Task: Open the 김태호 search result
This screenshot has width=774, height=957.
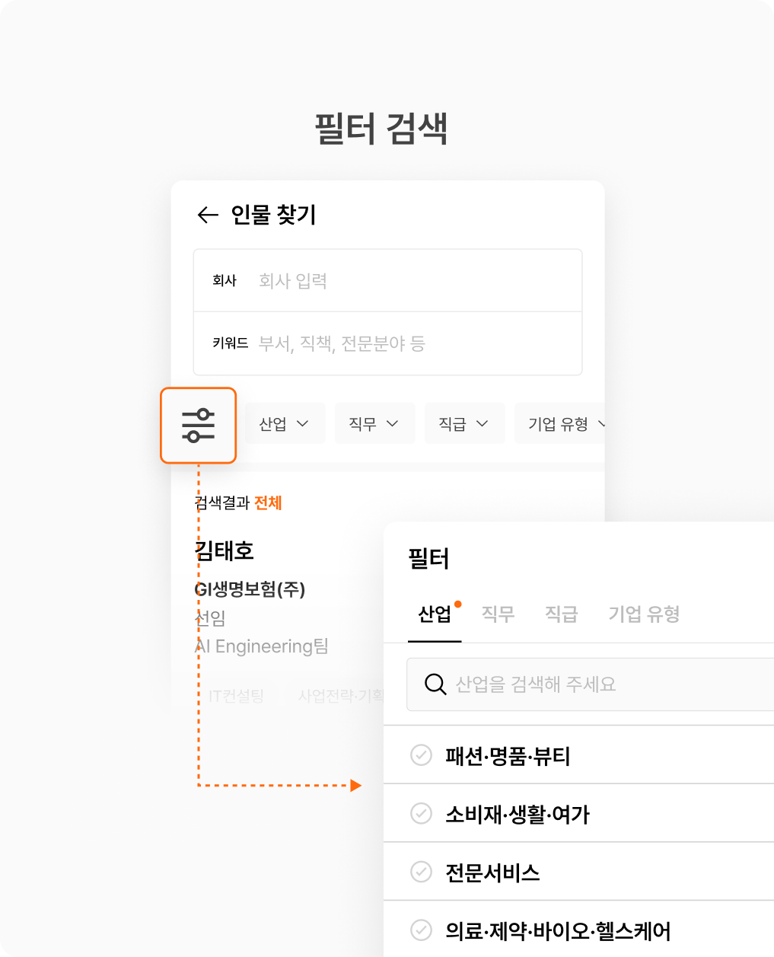Action: (225, 550)
